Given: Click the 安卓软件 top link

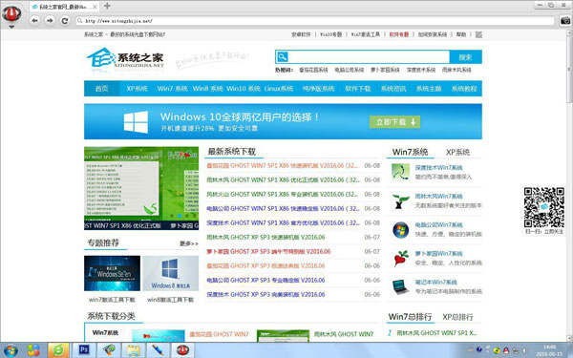Looking at the screenshot, I should pos(301,34).
